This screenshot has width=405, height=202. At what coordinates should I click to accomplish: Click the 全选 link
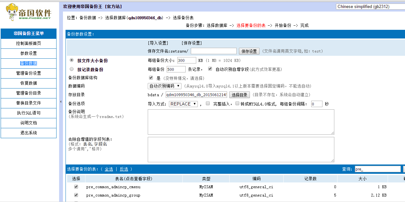pyautogui.click(x=109, y=169)
